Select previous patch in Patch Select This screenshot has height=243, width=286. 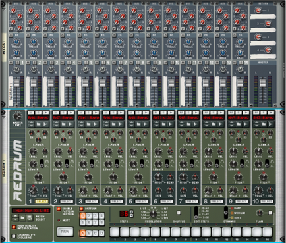15,217
